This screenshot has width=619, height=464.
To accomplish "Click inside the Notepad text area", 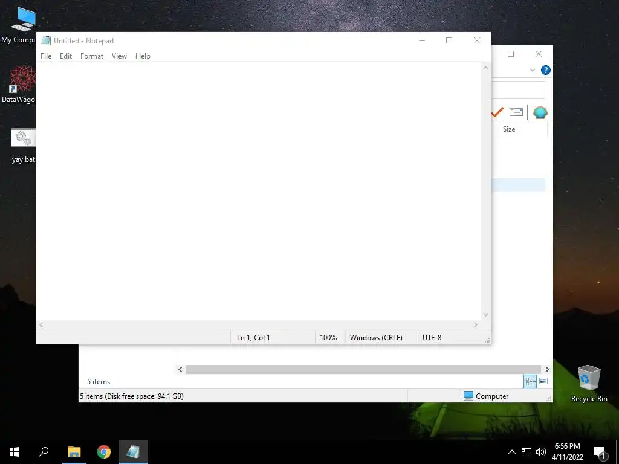I will tap(259, 192).
